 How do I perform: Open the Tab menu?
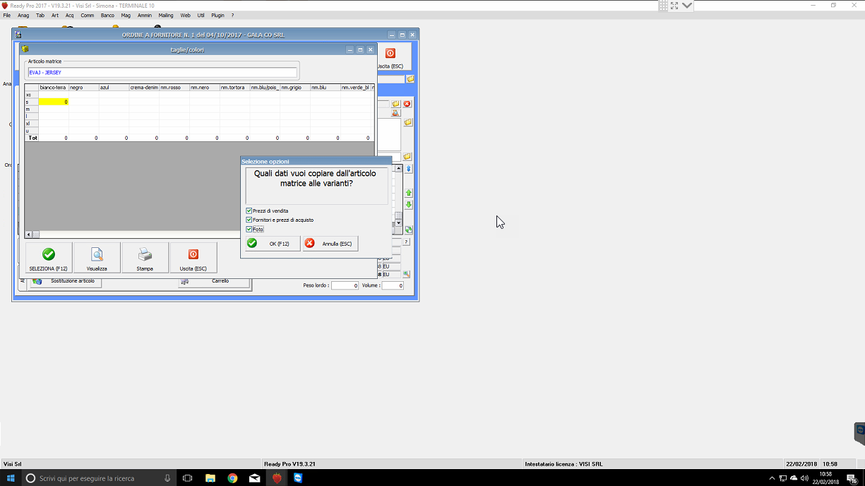(40, 15)
